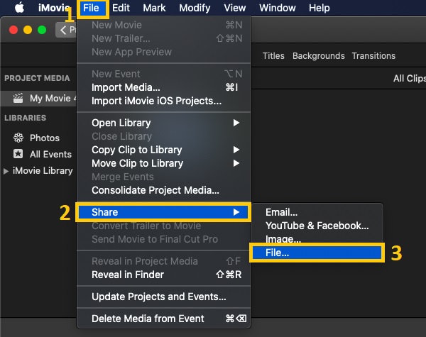Screen dimensions: 426x337
Task: Switch to the Transitions tab
Action: pos(373,56)
